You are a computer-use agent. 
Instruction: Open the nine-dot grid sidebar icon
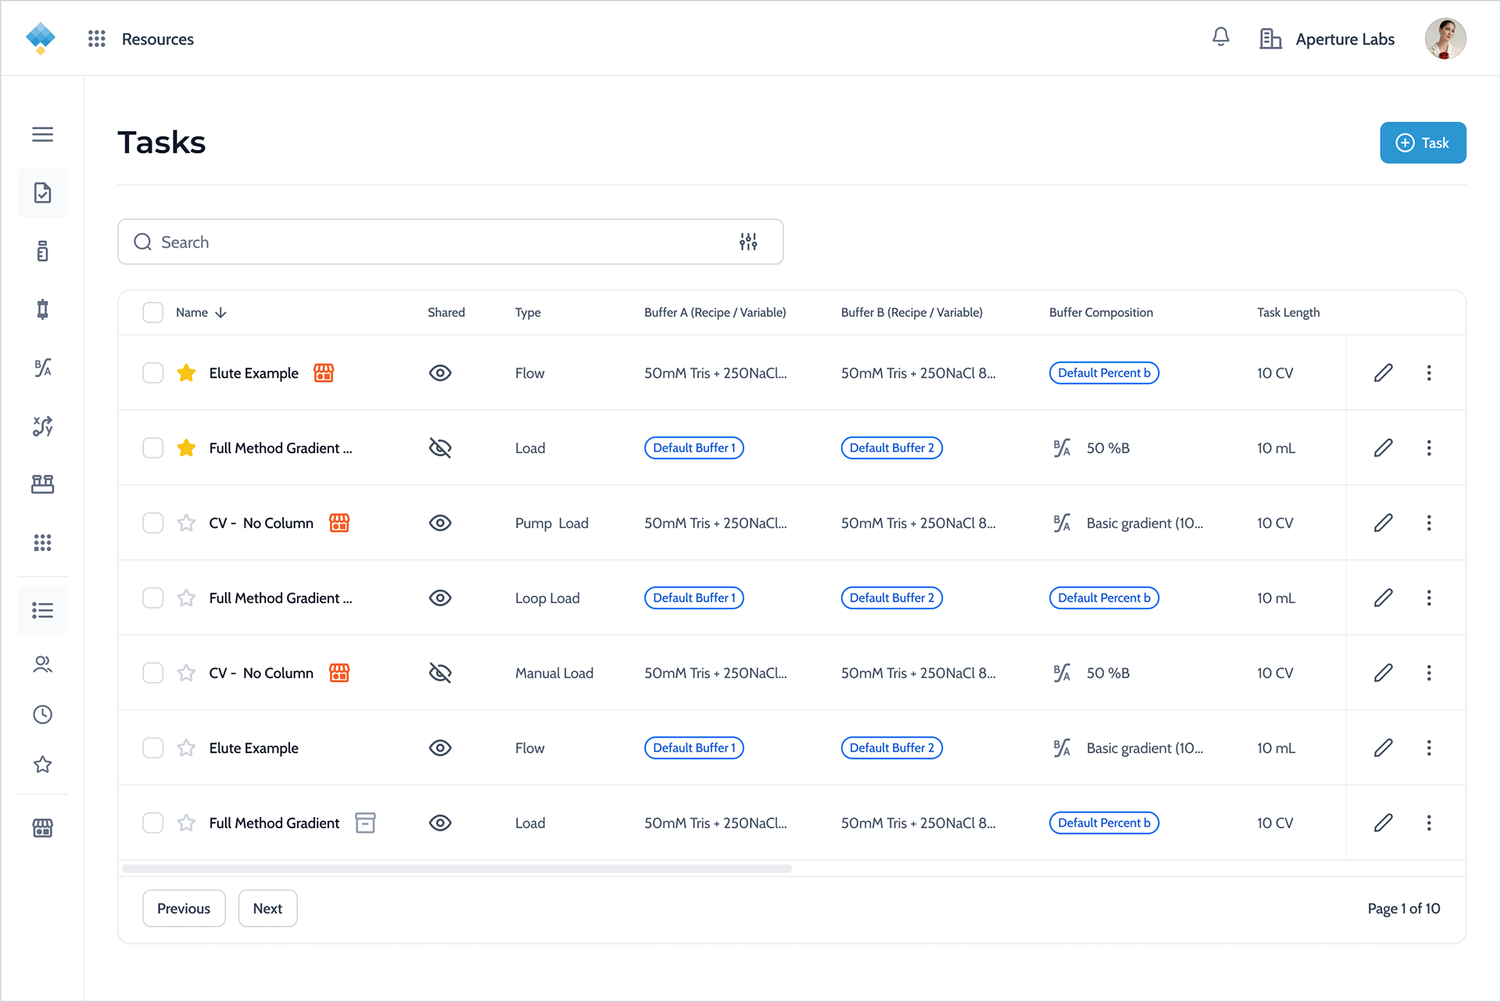43,543
